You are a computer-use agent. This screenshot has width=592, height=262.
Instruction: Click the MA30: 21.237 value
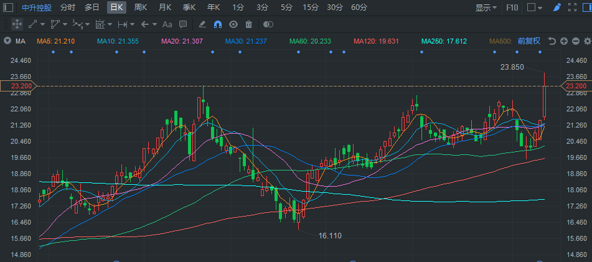click(x=246, y=41)
